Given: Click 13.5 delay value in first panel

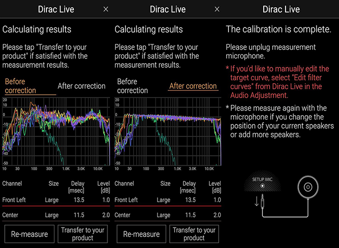Looking at the screenshot, I should click(x=79, y=200).
